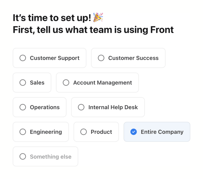Select the Product radio button
Screen dimensions: 203x179
pos(83,132)
